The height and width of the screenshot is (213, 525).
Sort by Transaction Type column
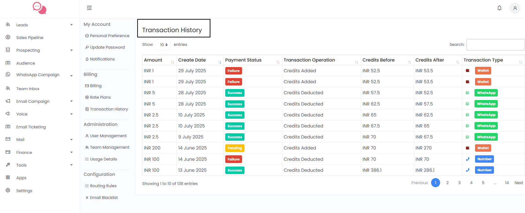(521, 62)
